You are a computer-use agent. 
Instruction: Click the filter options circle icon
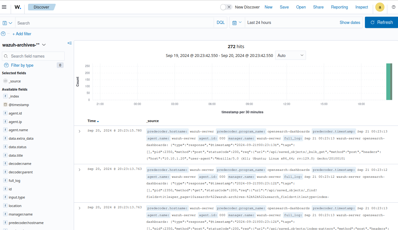pos(3,34)
